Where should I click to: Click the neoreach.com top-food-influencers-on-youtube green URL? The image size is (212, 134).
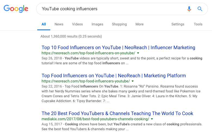[x=88, y=53]
